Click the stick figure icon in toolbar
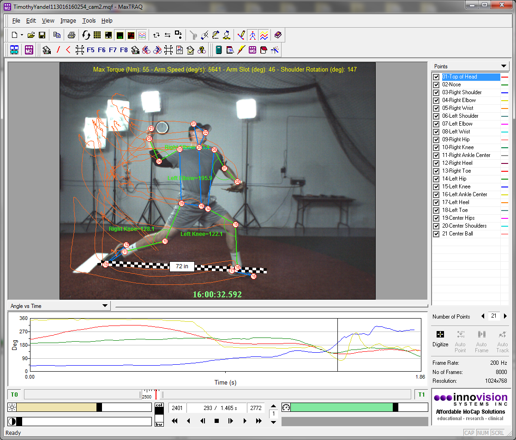Screen dimensions: 516x440 pyautogui.click(x=252, y=35)
